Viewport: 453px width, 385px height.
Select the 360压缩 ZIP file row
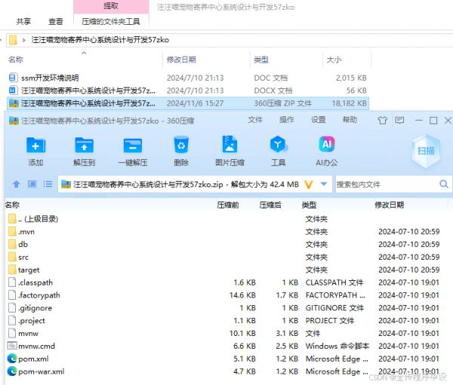(x=188, y=103)
